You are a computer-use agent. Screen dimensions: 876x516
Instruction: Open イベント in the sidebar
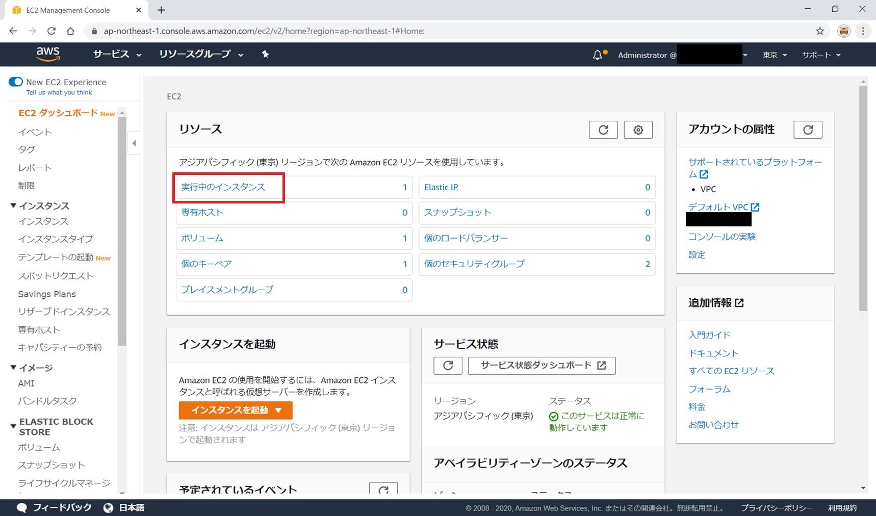[x=35, y=132]
